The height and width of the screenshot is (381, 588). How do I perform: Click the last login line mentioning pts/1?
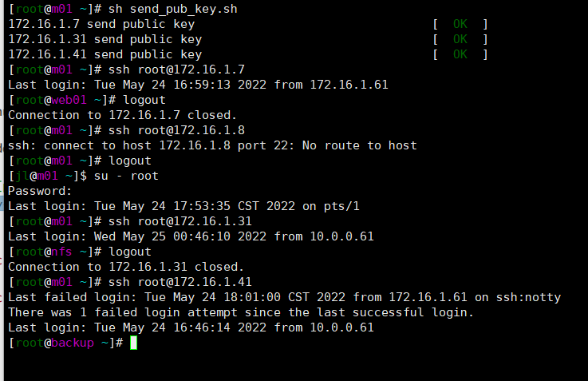[x=184, y=206]
